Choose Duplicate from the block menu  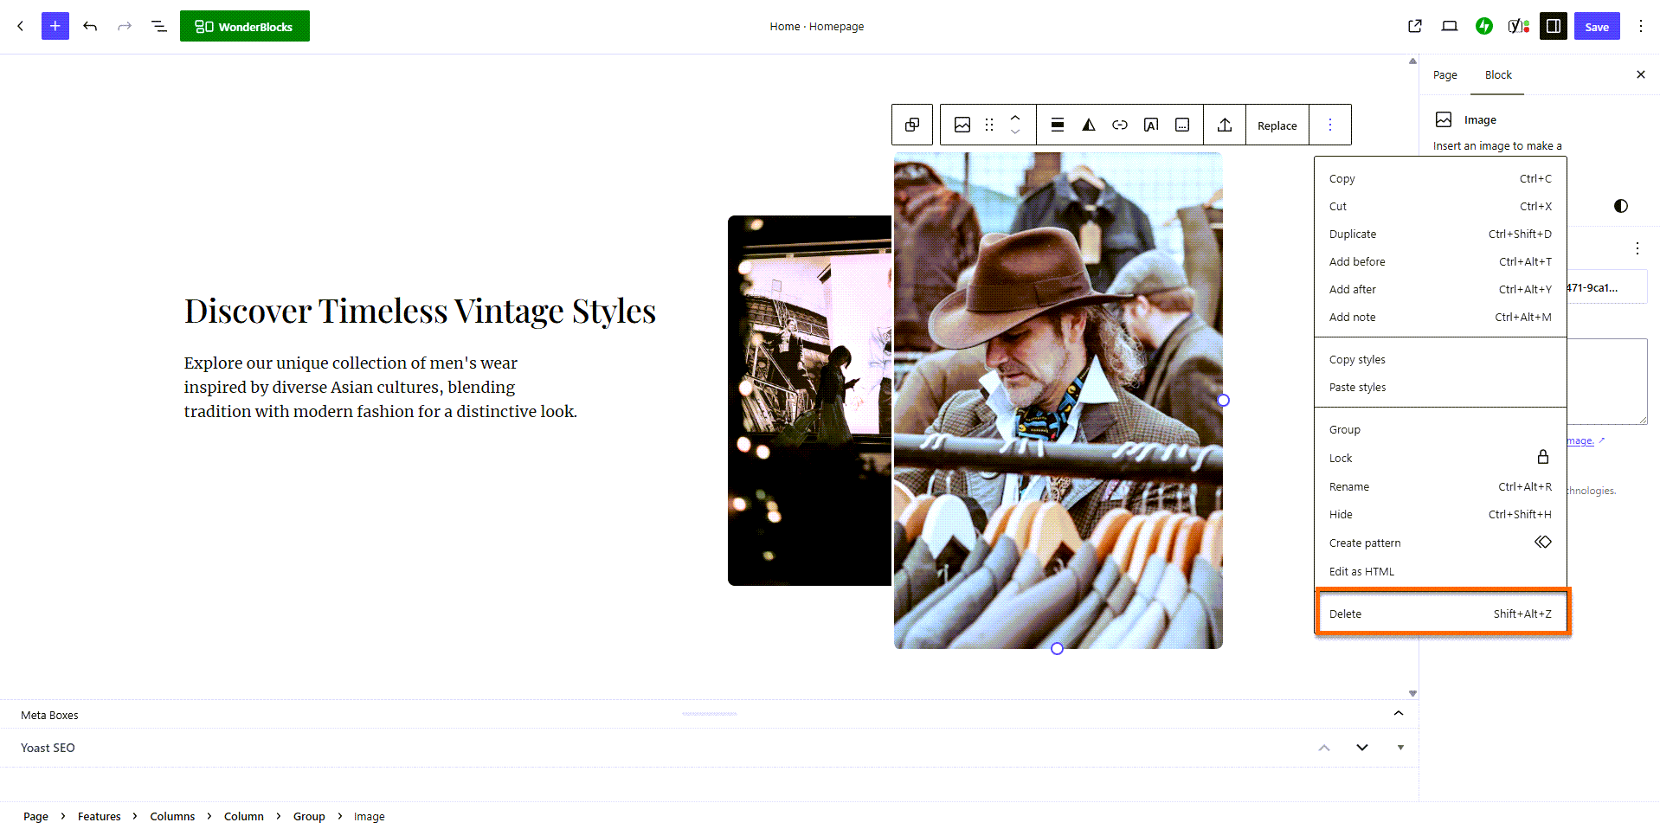(1440, 234)
